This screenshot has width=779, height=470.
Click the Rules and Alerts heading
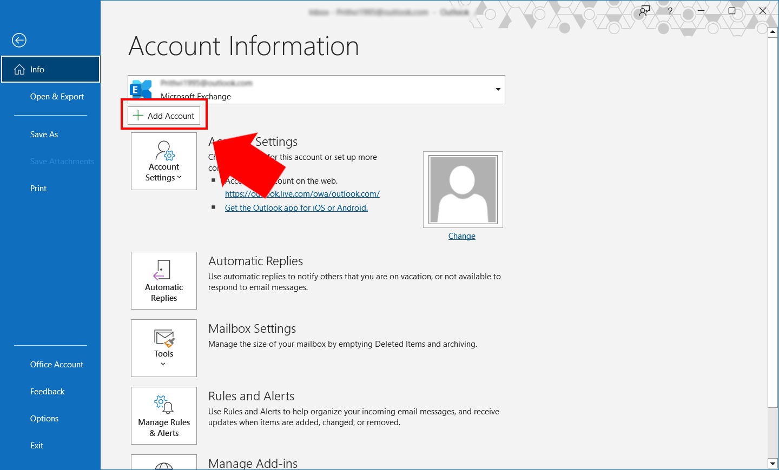251,396
